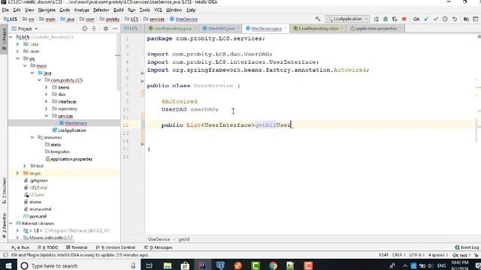Switch to the application.properties tab
The height and width of the screenshot is (270, 481).
coord(376,28)
